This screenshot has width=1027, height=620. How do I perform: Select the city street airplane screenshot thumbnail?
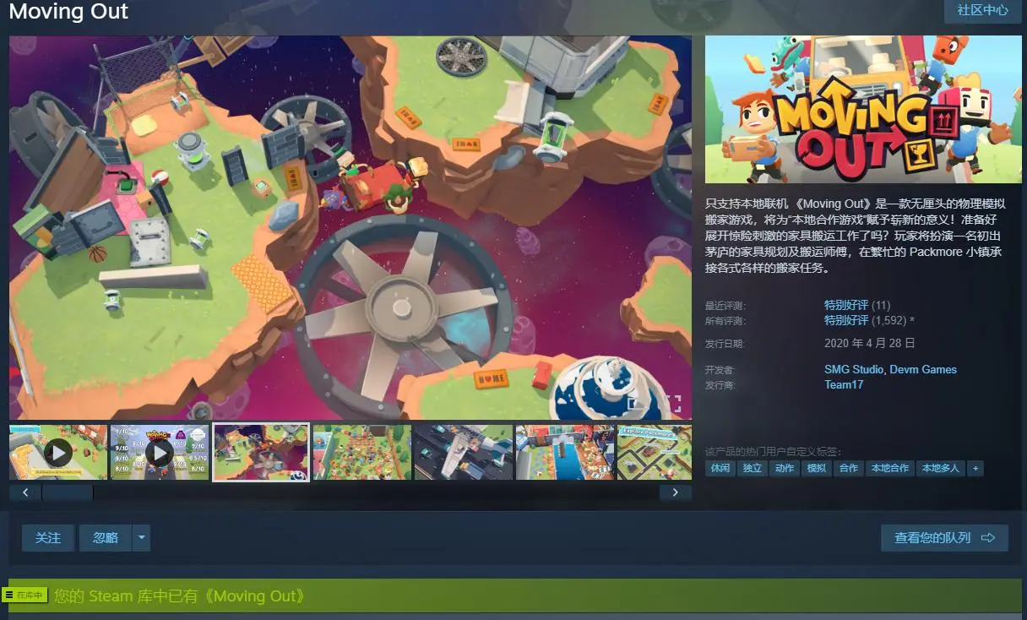(x=464, y=453)
